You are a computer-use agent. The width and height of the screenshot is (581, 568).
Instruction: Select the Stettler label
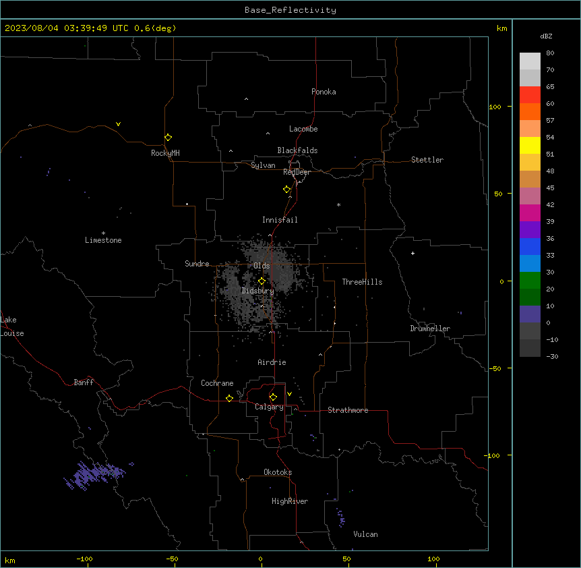[x=427, y=160]
